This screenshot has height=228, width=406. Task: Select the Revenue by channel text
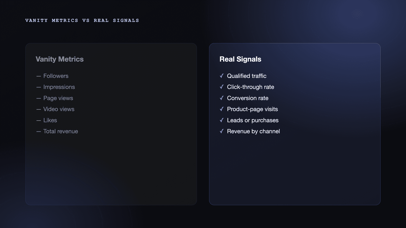pos(253,131)
